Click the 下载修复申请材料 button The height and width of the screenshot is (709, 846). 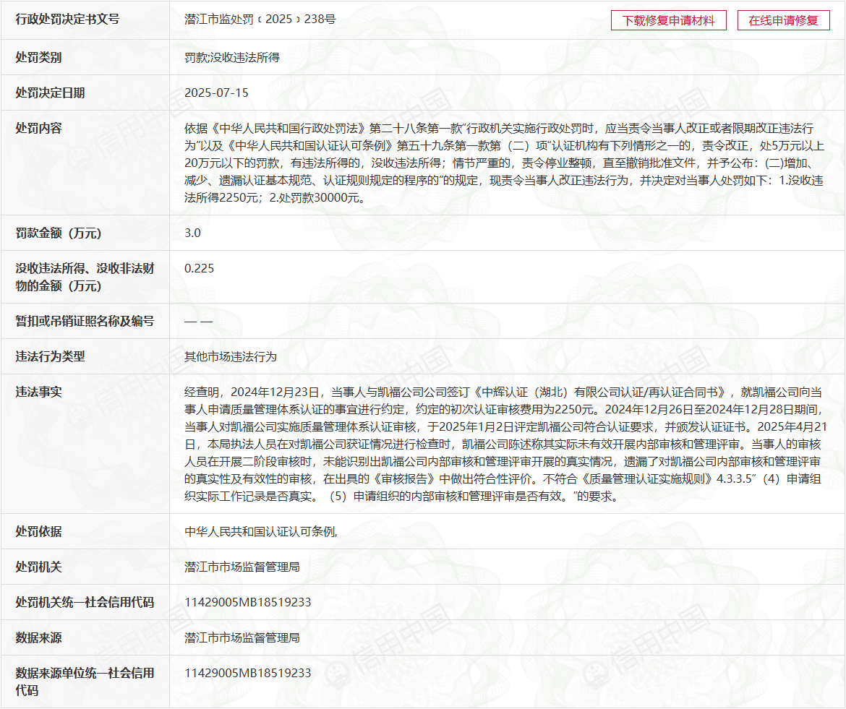pyautogui.click(x=668, y=20)
